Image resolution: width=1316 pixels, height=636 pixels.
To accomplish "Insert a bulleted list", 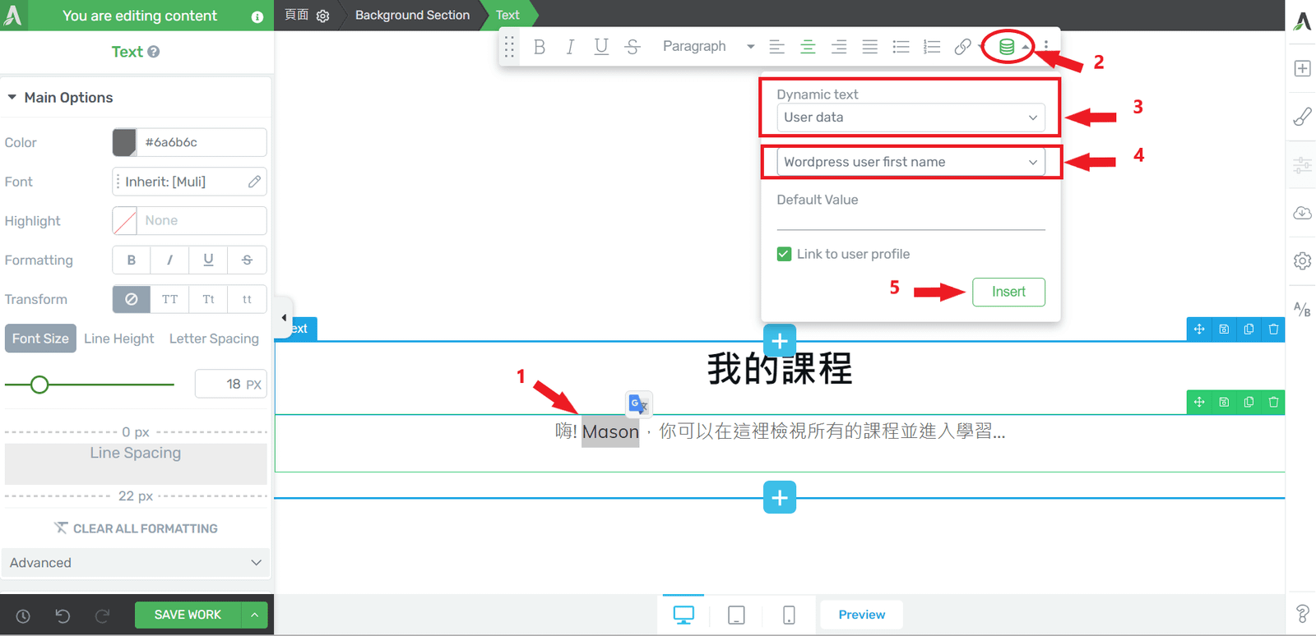I will pyautogui.click(x=901, y=47).
